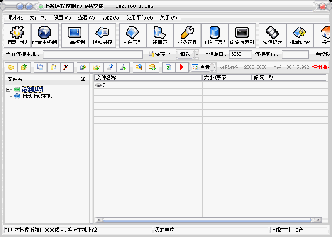Screen dimensions: 332x237
Task: Open the 设置(G) menu
Action: pyautogui.click(x=62, y=18)
